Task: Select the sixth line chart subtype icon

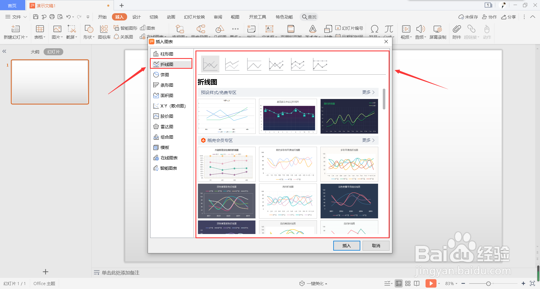Action: (320, 65)
